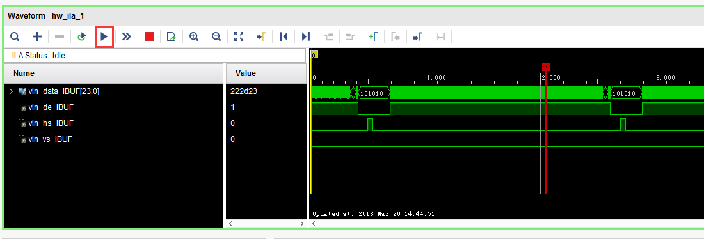Click the vin_hs_IBUF value 0
The image size is (704, 239).
232,123
